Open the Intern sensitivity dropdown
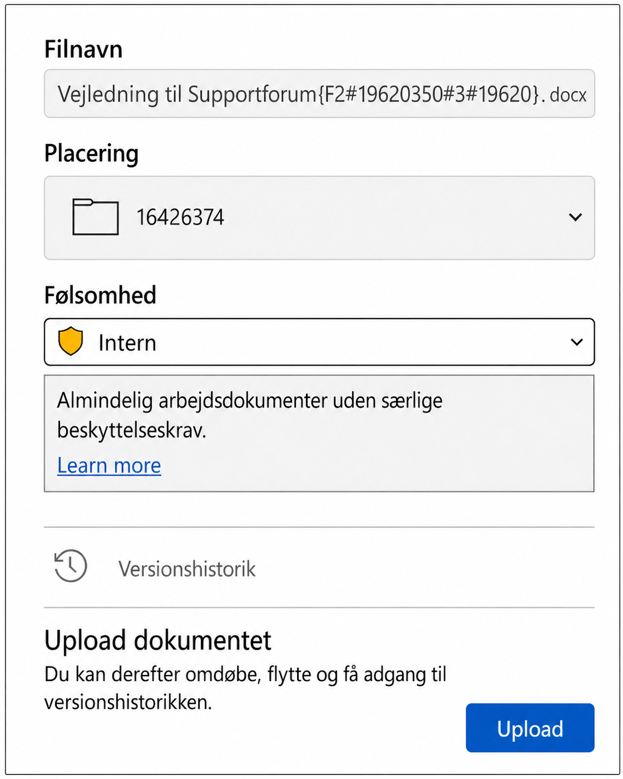Screen dimensions: 623x779 coord(319,342)
